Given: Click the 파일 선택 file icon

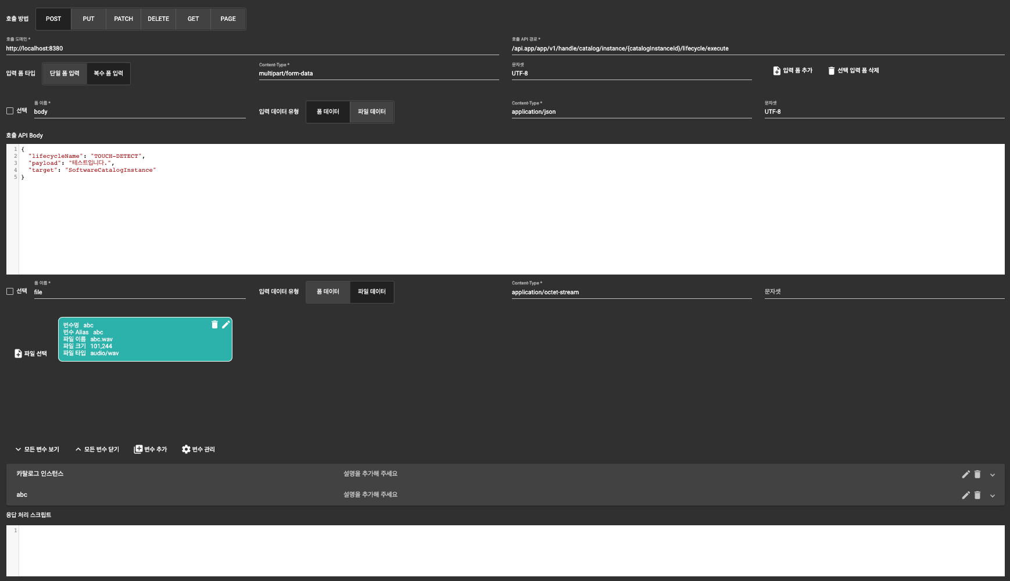Looking at the screenshot, I should (18, 353).
